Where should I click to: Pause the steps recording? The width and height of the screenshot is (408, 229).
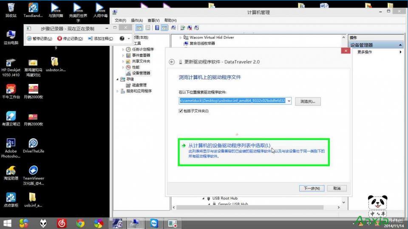(39, 39)
